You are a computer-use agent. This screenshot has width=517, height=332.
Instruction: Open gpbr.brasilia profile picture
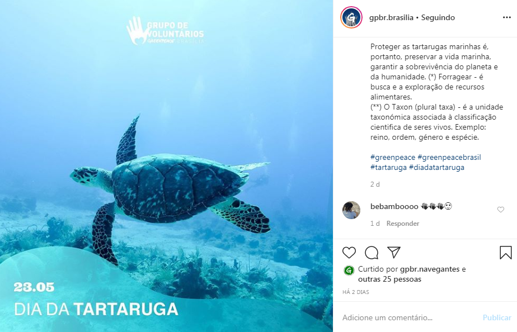351,17
